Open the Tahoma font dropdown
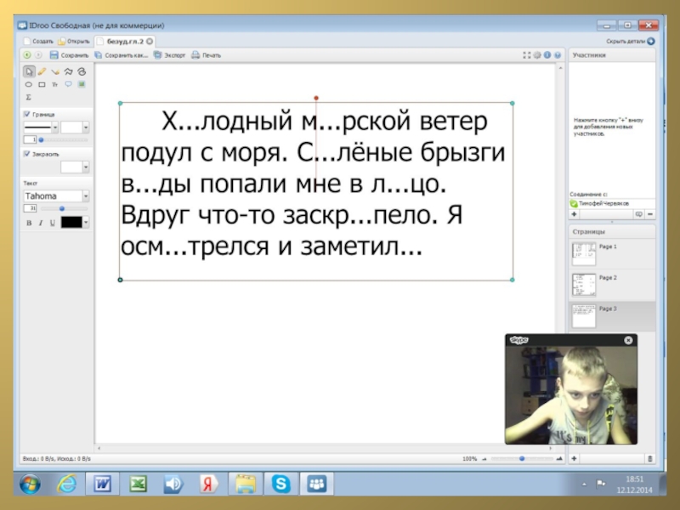680x510 pixels. point(85,196)
